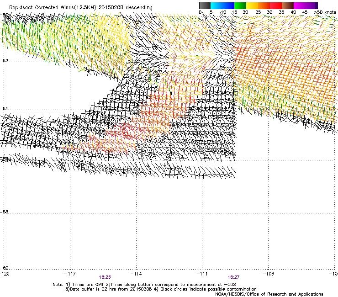
Task: Click the '10' legend scale label
Action: click(223, 12)
